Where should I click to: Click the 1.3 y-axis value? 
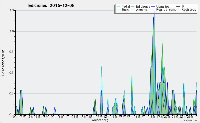pyautogui.click(x=12, y=10)
